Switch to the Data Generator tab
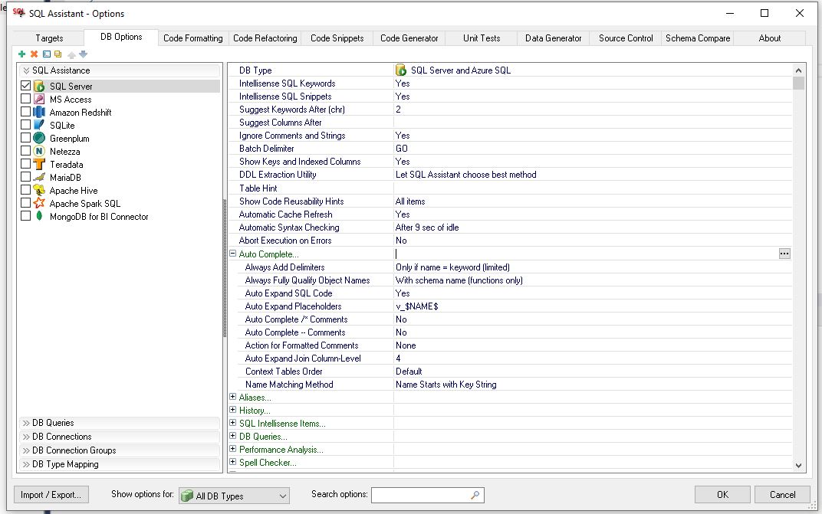The image size is (822, 514). [x=554, y=38]
